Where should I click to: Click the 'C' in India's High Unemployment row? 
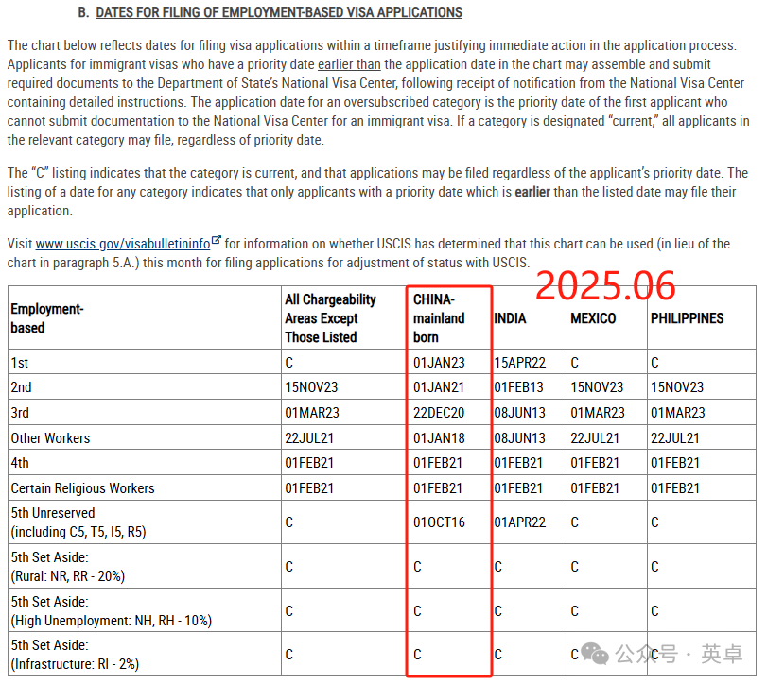498,611
